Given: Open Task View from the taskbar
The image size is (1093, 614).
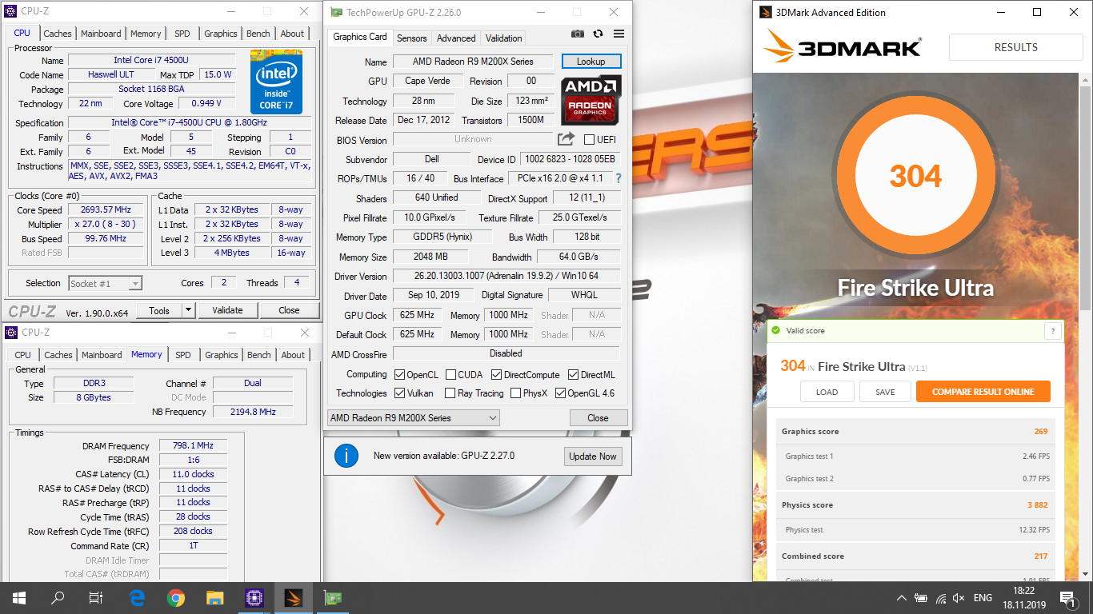Looking at the screenshot, I should (96, 597).
